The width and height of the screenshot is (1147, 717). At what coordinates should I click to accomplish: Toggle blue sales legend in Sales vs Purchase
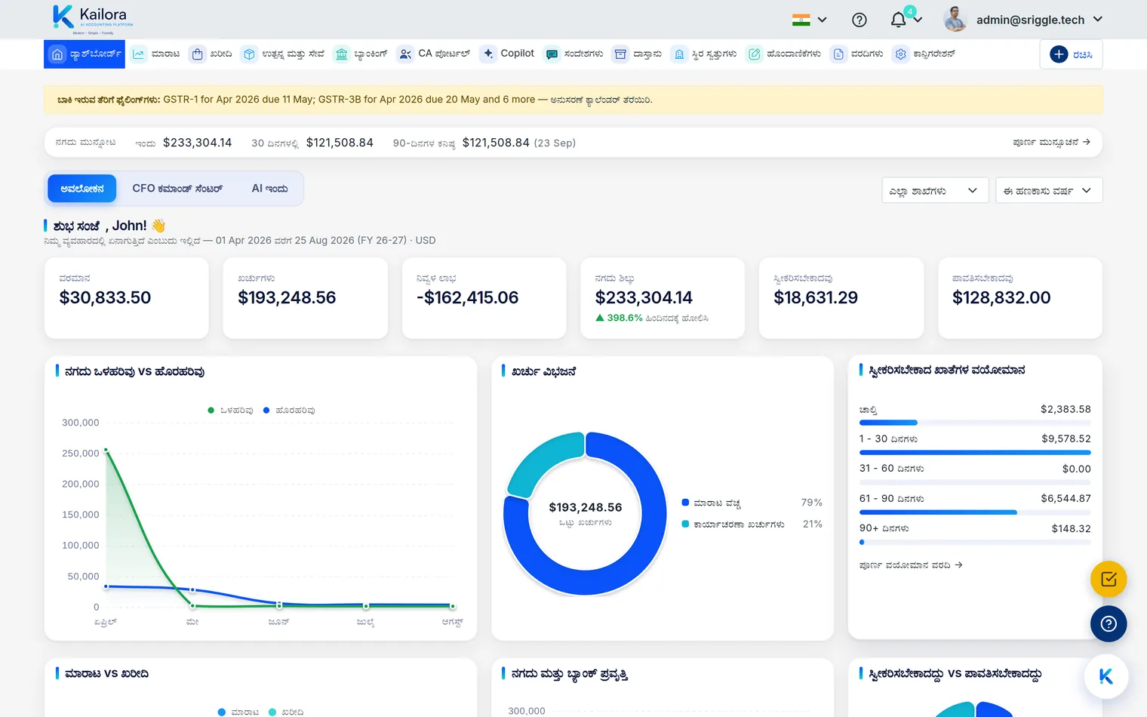tap(238, 712)
